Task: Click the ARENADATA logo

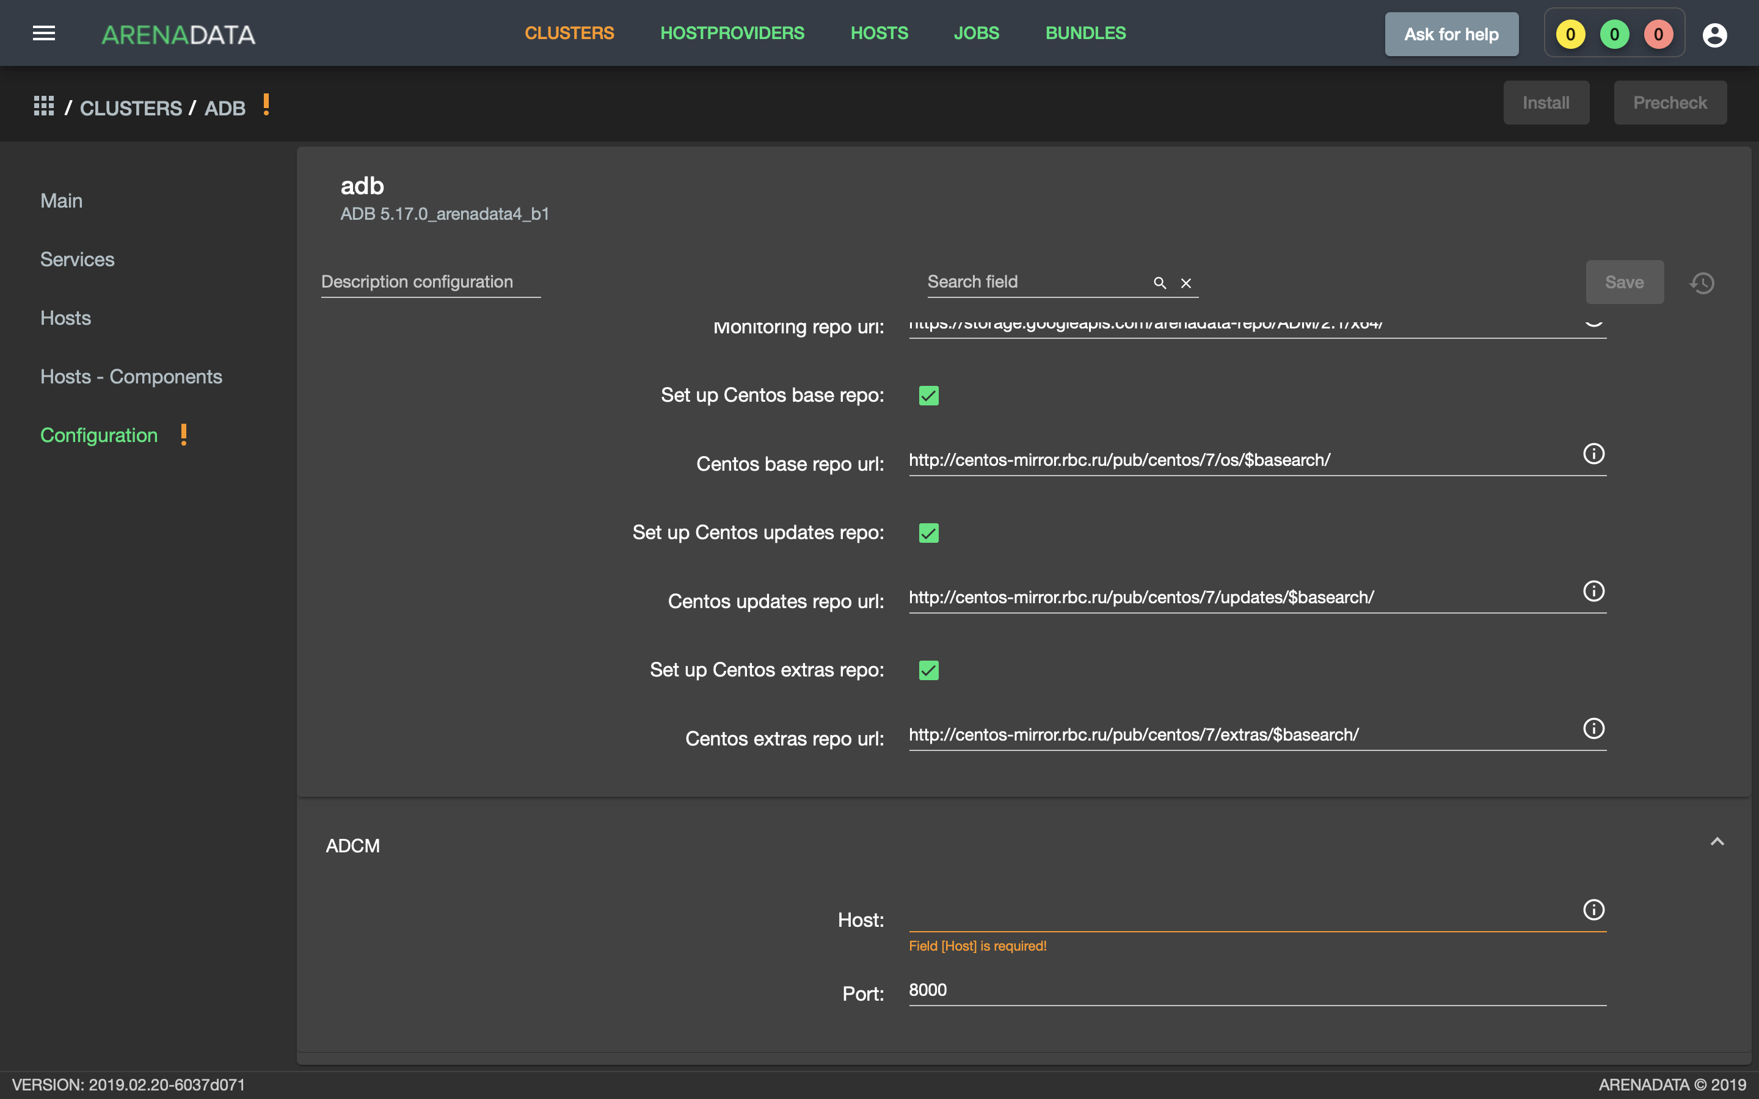Action: pyautogui.click(x=178, y=34)
